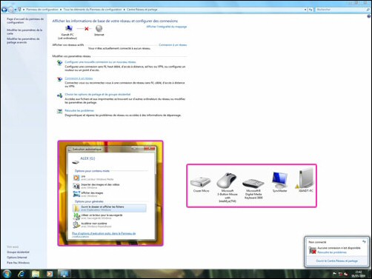This screenshot has width=372, height=279.
Task: Open 'Modifier les paramètres de la carte'
Action: [24, 32]
